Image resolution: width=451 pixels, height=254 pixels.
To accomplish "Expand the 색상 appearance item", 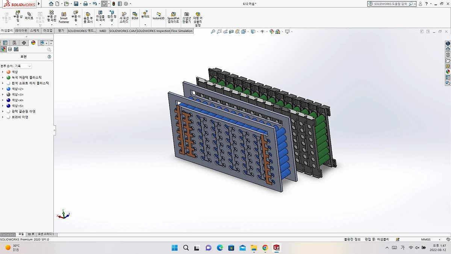I will click(3, 72).
